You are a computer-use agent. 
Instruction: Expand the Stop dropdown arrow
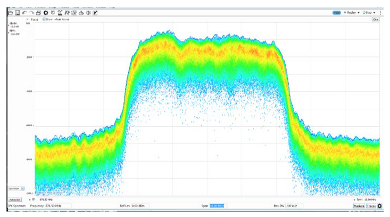375,12
